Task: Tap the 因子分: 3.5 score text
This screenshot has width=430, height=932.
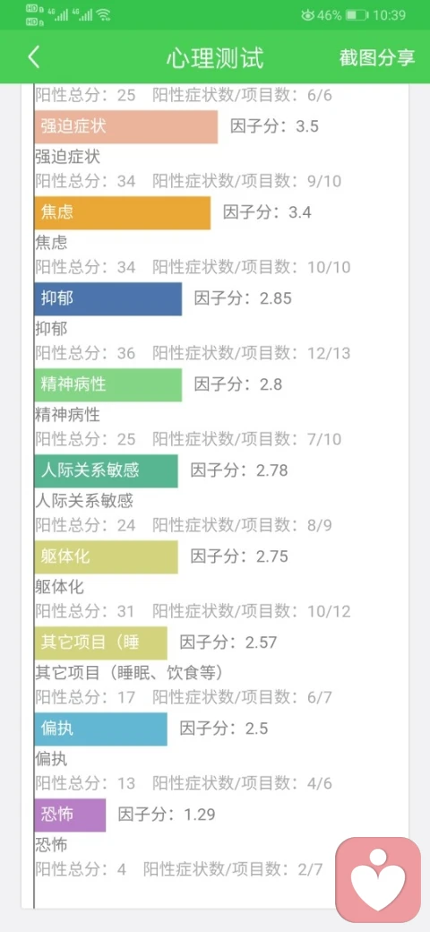Action: (274, 126)
